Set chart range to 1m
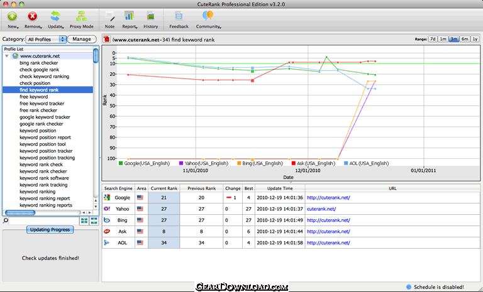 [x=443, y=39]
